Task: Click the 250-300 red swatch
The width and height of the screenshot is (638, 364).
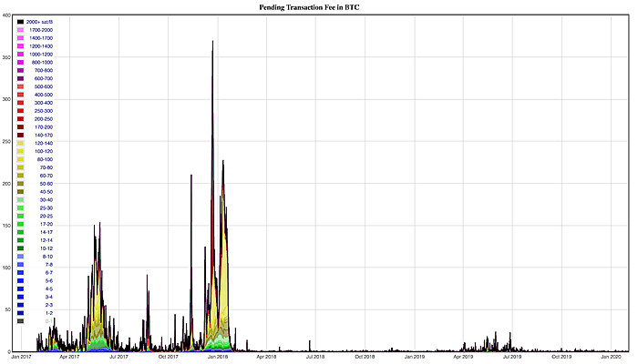Action: pos(20,111)
